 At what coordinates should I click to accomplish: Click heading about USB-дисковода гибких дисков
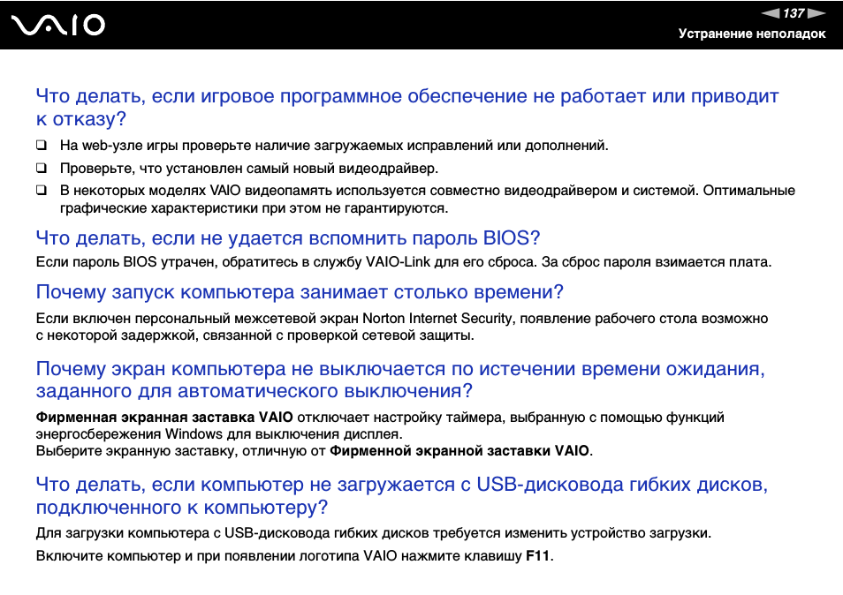[x=401, y=495]
